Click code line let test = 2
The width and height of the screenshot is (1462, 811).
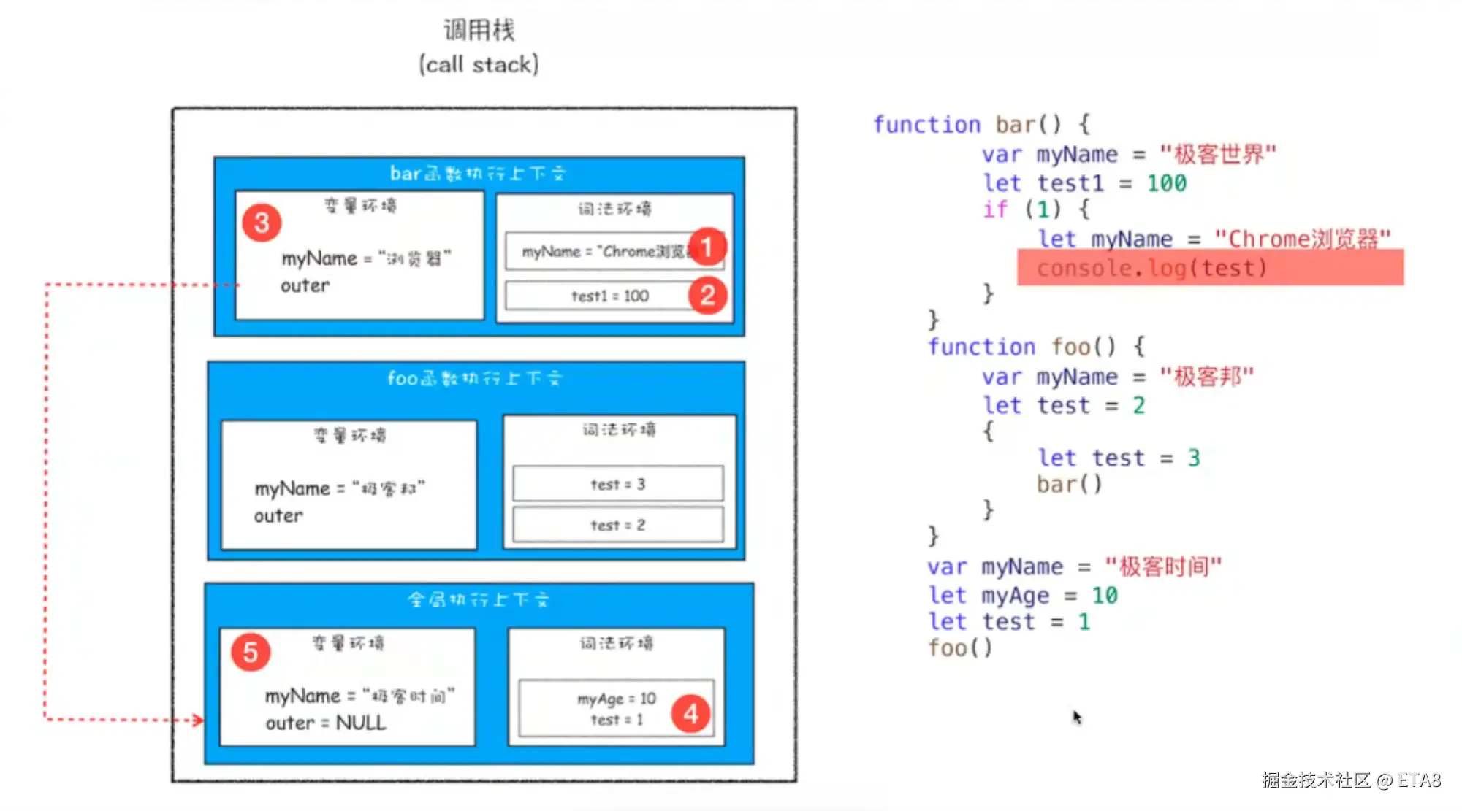click(1064, 405)
